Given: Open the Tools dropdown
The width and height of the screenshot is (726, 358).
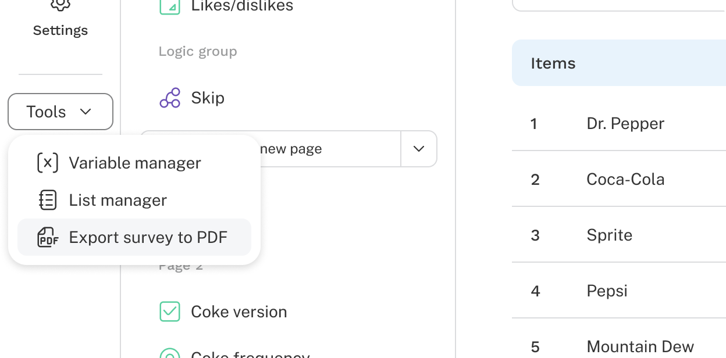Looking at the screenshot, I should click(60, 112).
